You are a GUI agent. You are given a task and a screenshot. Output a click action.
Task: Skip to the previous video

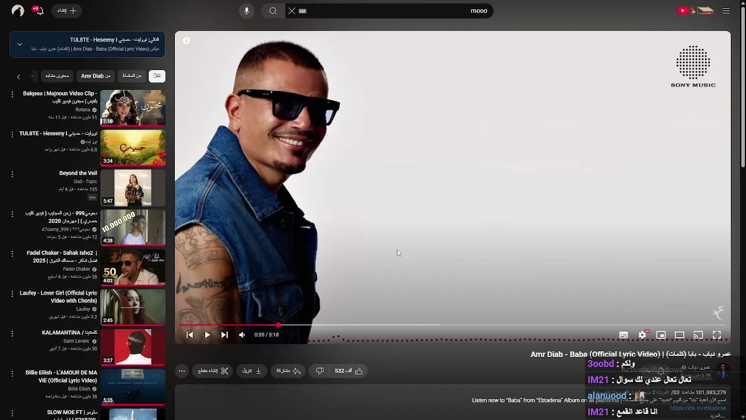[189, 335]
